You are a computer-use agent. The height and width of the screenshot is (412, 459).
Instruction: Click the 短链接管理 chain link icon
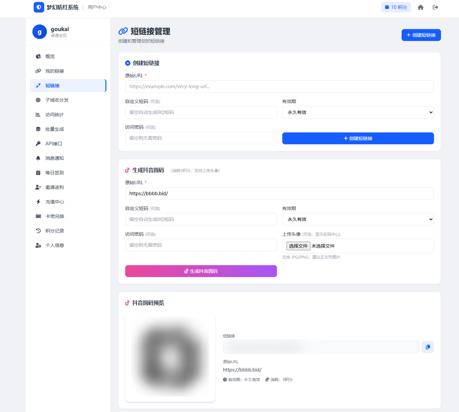(123, 31)
